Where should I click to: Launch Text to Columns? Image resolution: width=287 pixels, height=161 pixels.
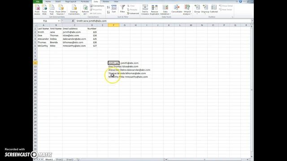point(145,10)
